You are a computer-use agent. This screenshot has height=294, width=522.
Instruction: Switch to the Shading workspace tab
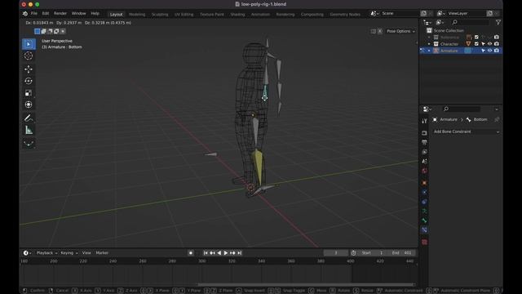pos(237,15)
